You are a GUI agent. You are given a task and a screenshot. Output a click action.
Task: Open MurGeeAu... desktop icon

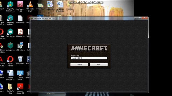click(40, 6)
